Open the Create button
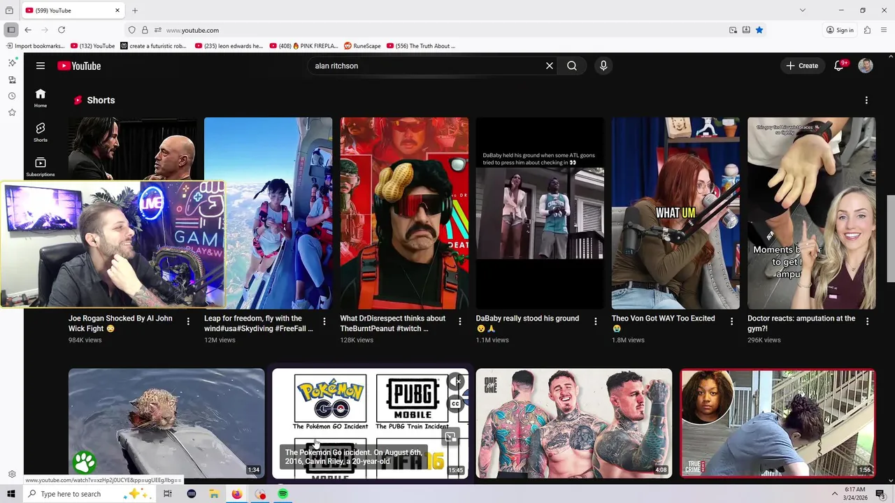The width and height of the screenshot is (895, 503). coord(802,66)
